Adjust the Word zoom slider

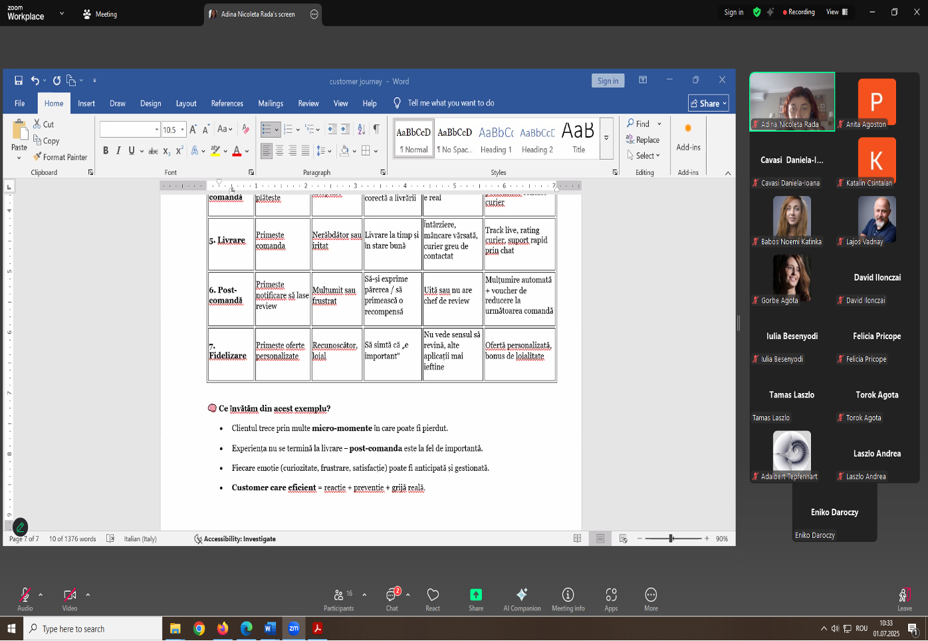[671, 539]
